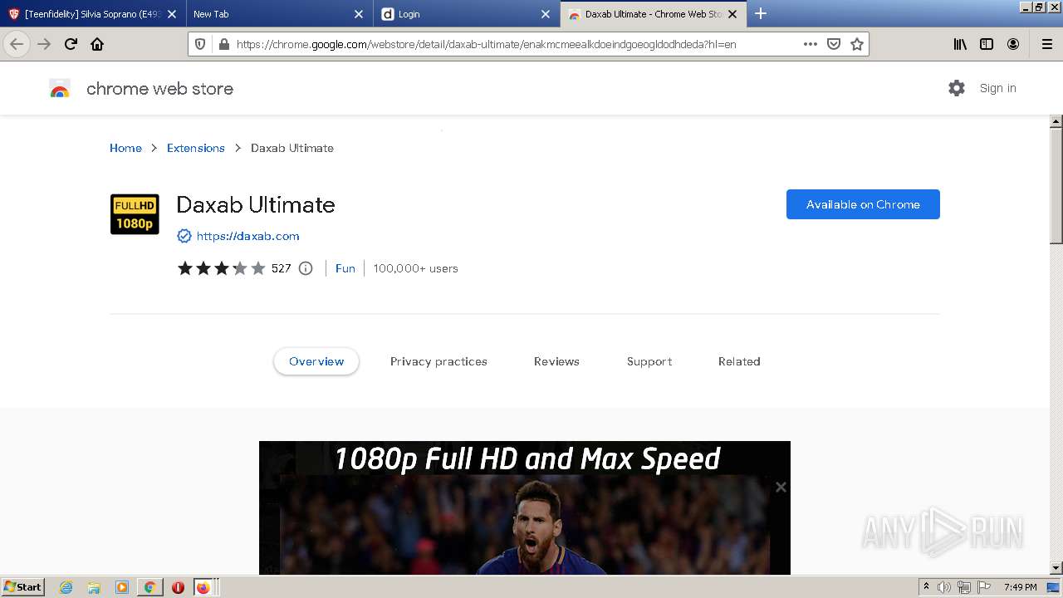
Task: Click the Action Center flag tray icon
Action: (x=984, y=587)
